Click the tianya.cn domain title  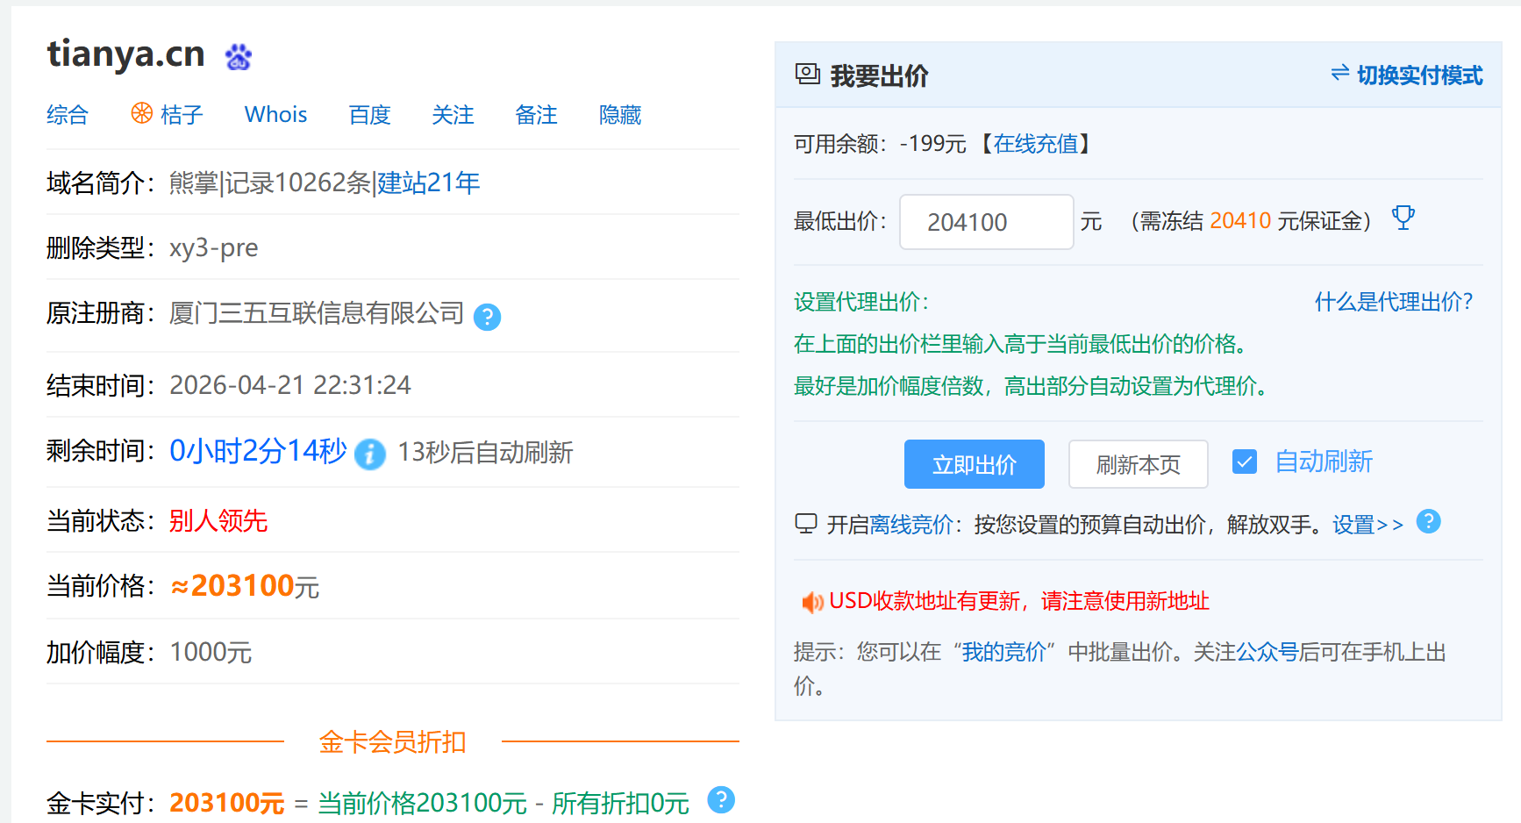click(x=125, y=54)
